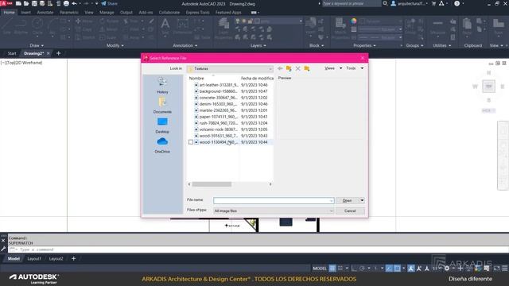Click the Plot printer icon in quick access toolbar
The image size is (509, 286).
[66, 3]
